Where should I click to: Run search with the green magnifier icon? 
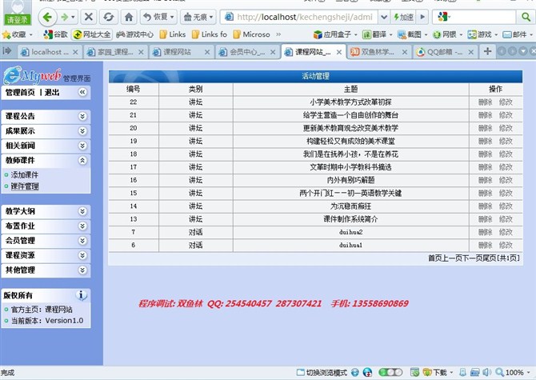526,17
